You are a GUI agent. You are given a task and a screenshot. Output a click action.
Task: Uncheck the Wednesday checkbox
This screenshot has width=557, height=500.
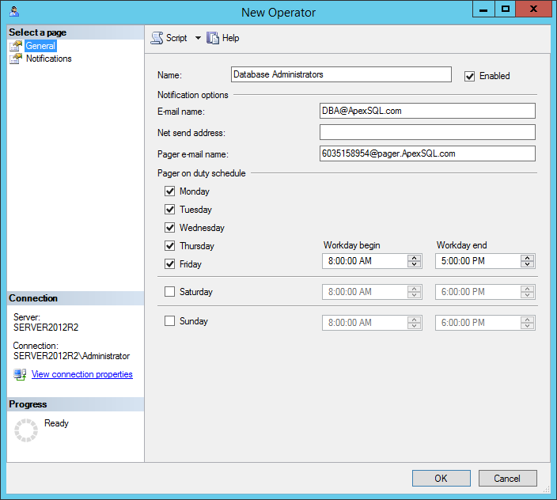(170, 228)
